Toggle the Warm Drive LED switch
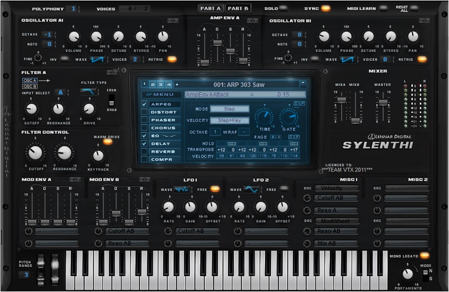 coord(107,142)
